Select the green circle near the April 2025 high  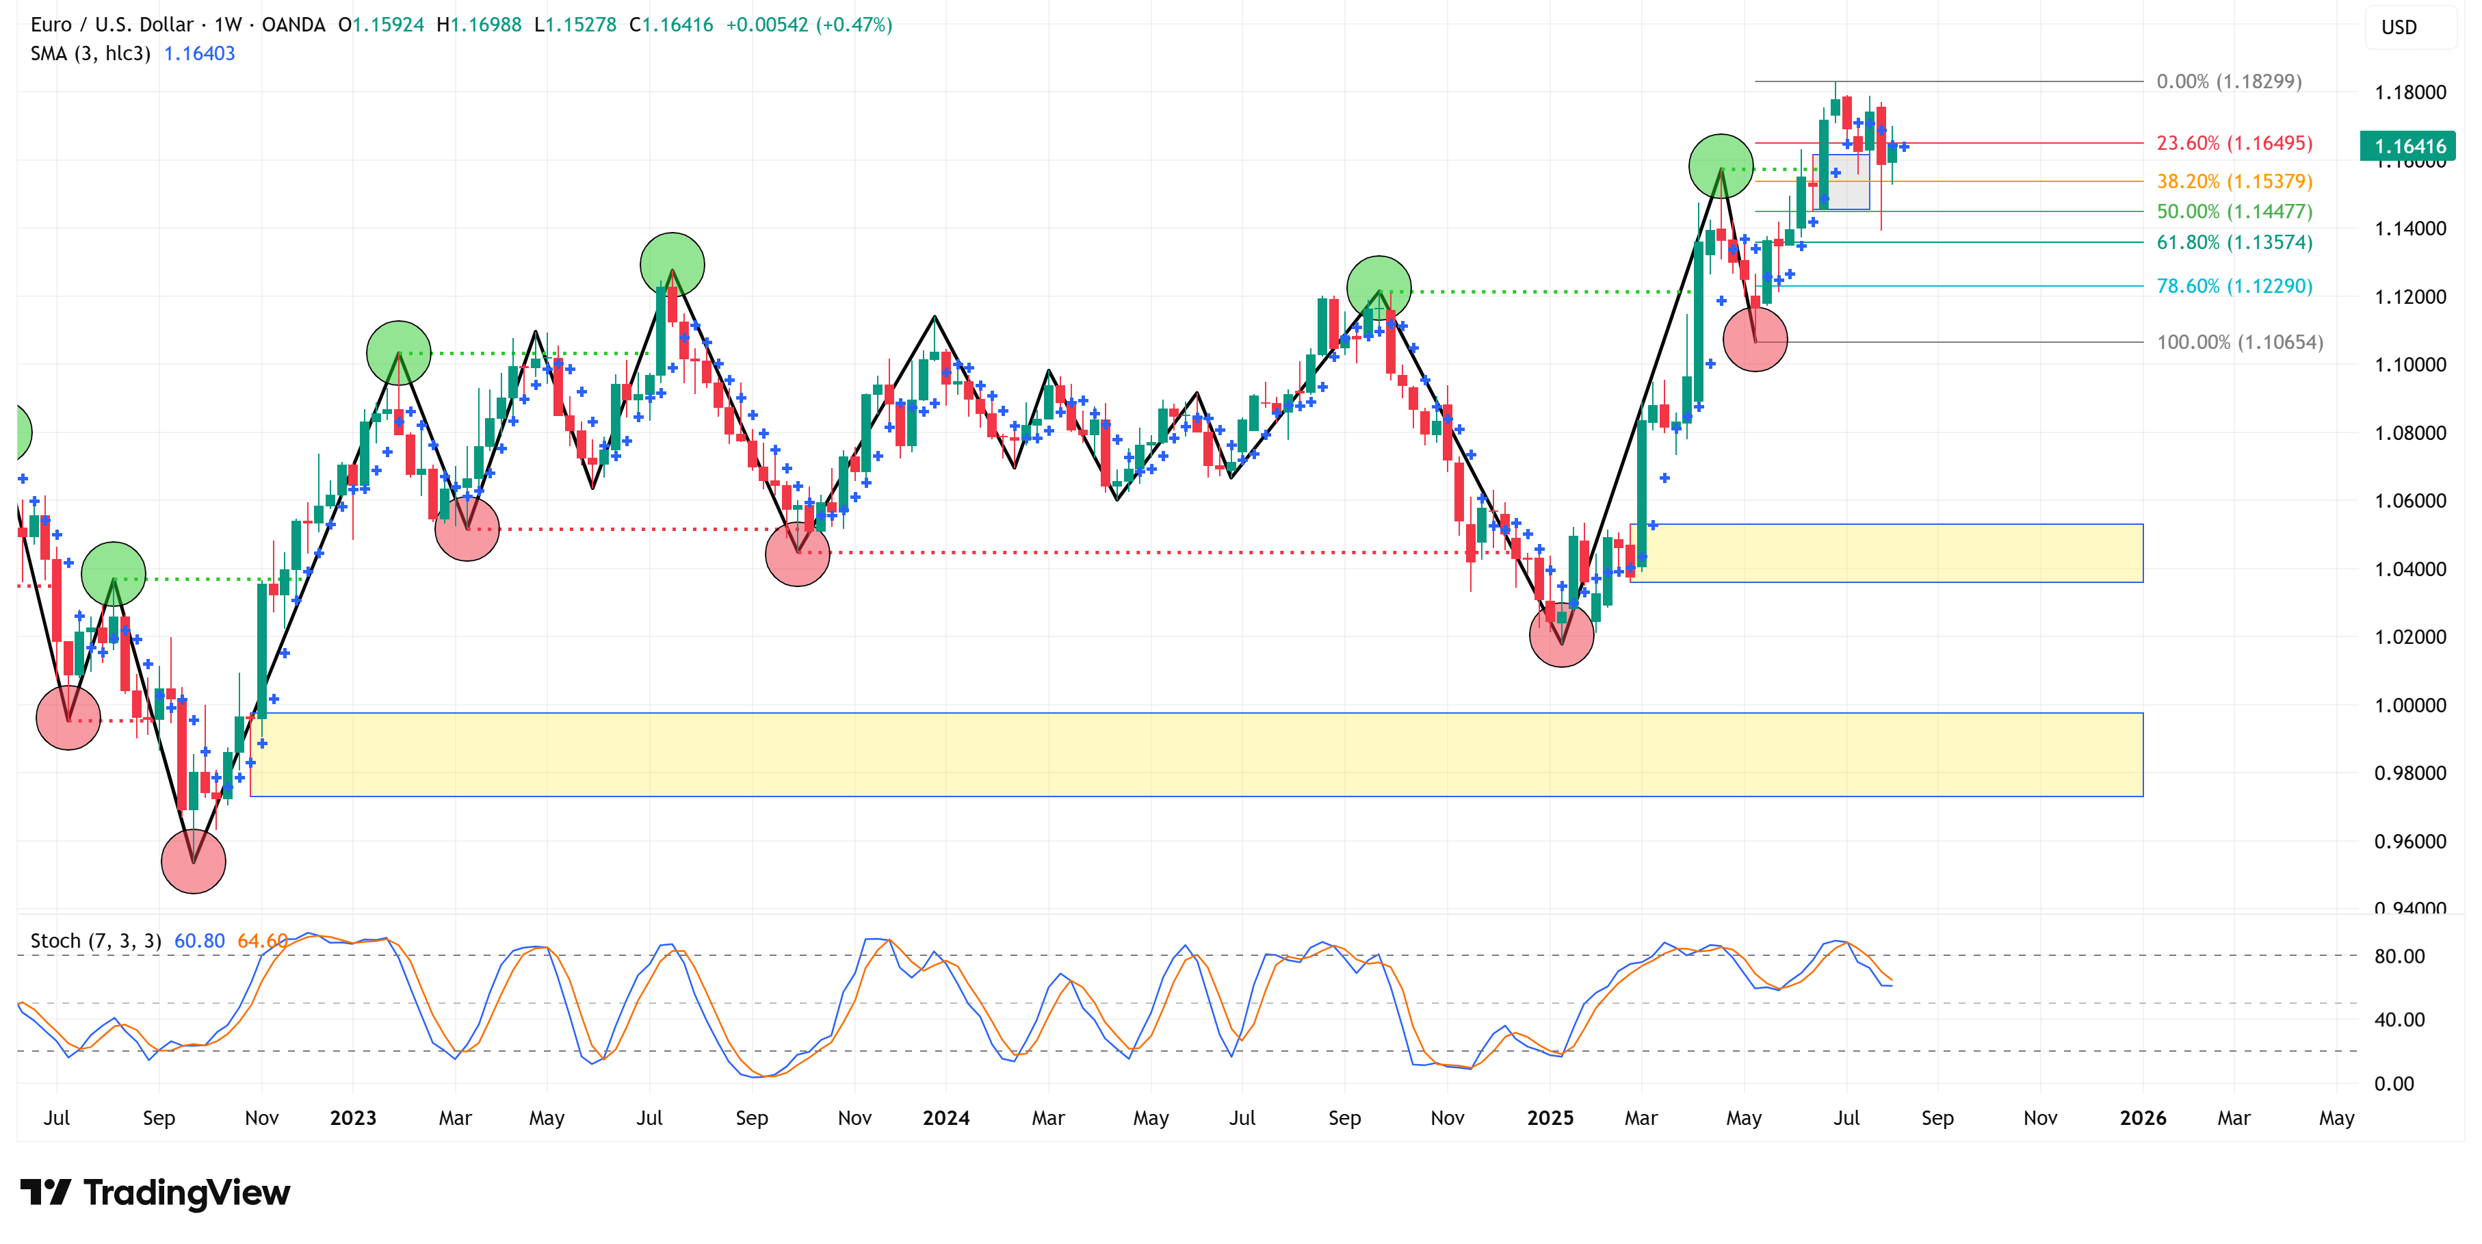coord(1721,166)
